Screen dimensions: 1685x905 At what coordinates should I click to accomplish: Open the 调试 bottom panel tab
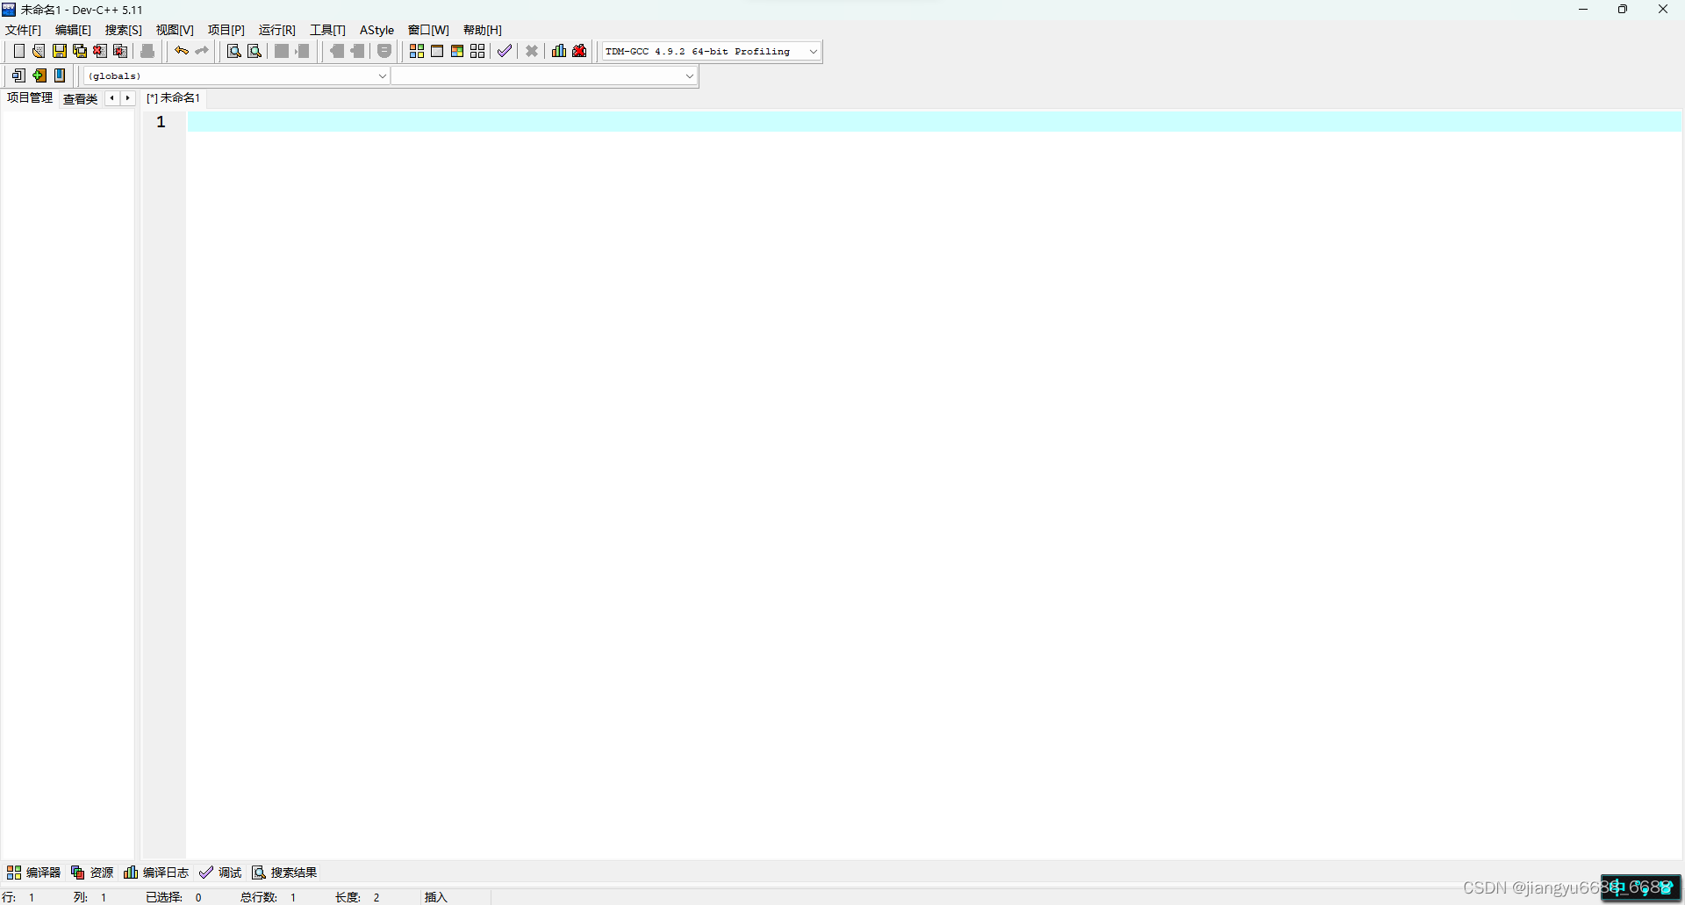point(220,873)
